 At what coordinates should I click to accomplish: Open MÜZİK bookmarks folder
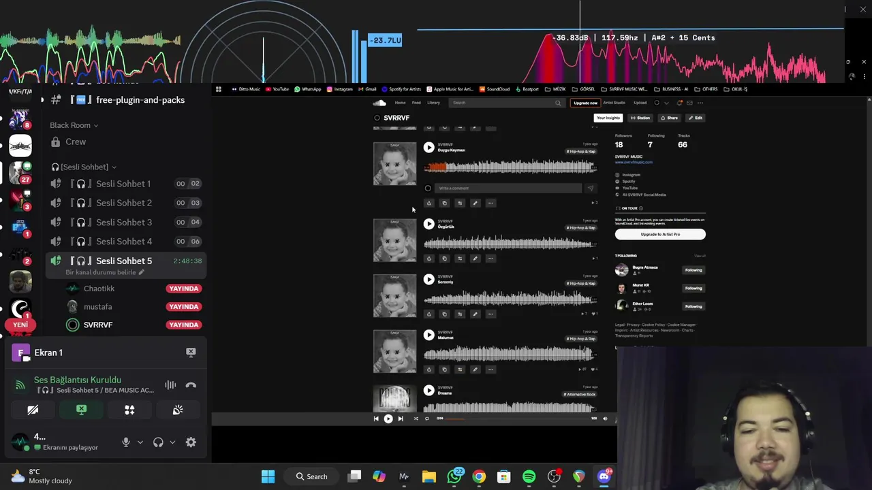[x=556, y=89]
